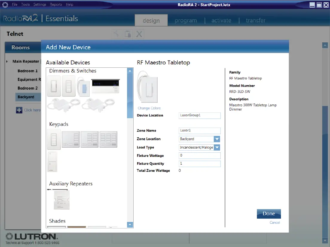Image resolution: width=330 pixels, height=247 pixels.
Task: Open the Tools menu
Action: [x=25, y=4]
